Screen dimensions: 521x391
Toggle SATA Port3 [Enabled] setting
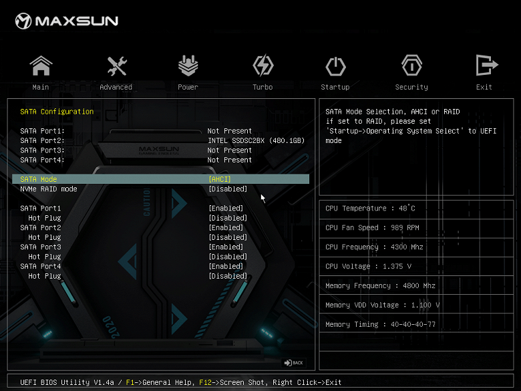[226, 247]
